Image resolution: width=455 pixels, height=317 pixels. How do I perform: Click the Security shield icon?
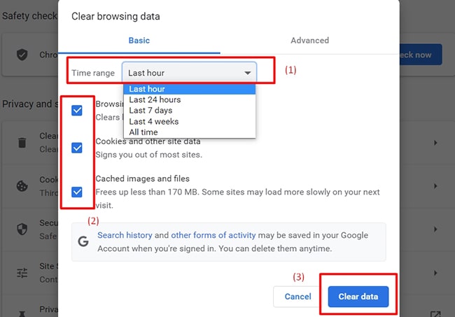click(22, 230)
